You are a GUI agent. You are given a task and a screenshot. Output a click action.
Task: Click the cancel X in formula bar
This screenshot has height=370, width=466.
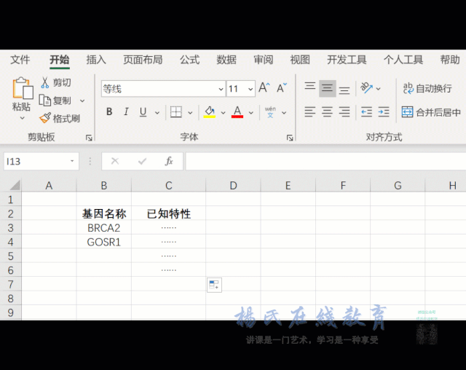[x=115, y=161]
